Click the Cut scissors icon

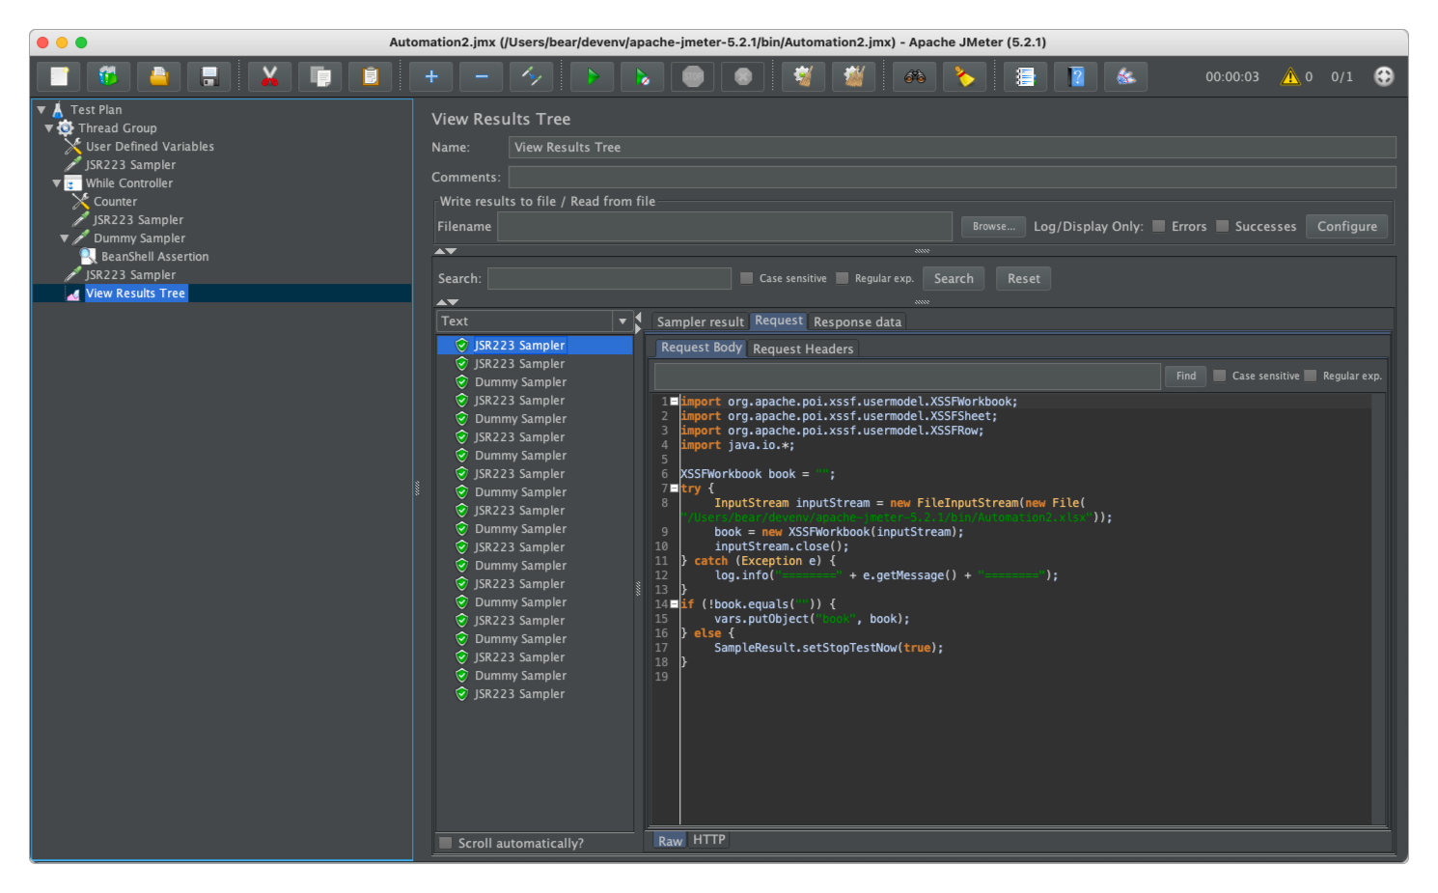coord(270,76)
